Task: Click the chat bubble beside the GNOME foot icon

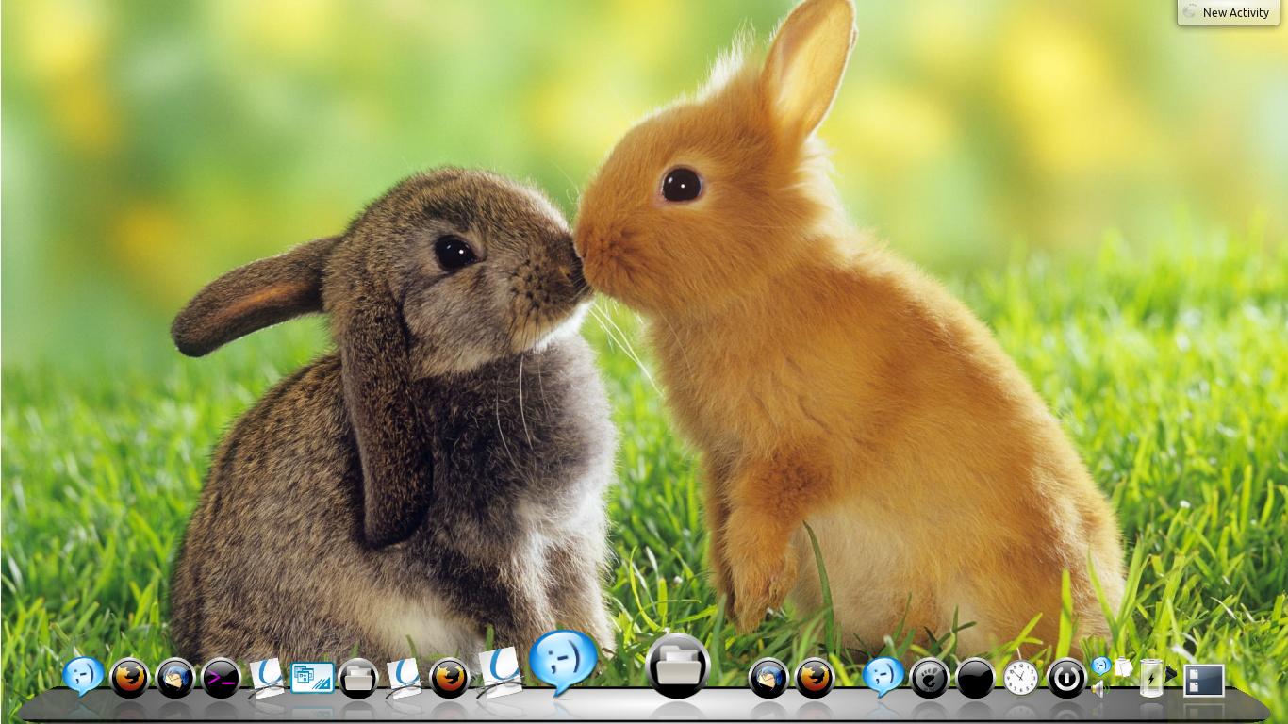Action: click(883, 676)
